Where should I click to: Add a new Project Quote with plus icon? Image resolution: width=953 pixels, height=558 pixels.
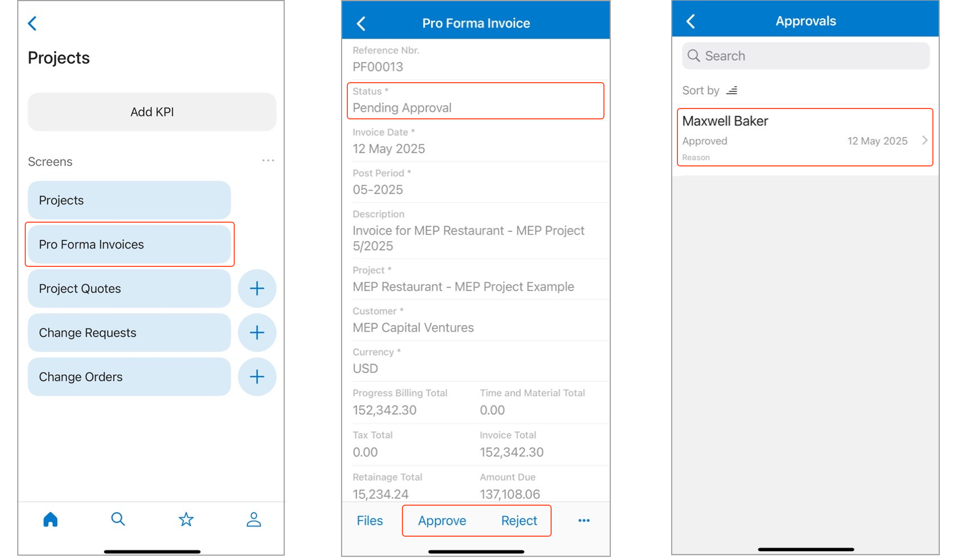pyautogui.click(x=257, y=288)
